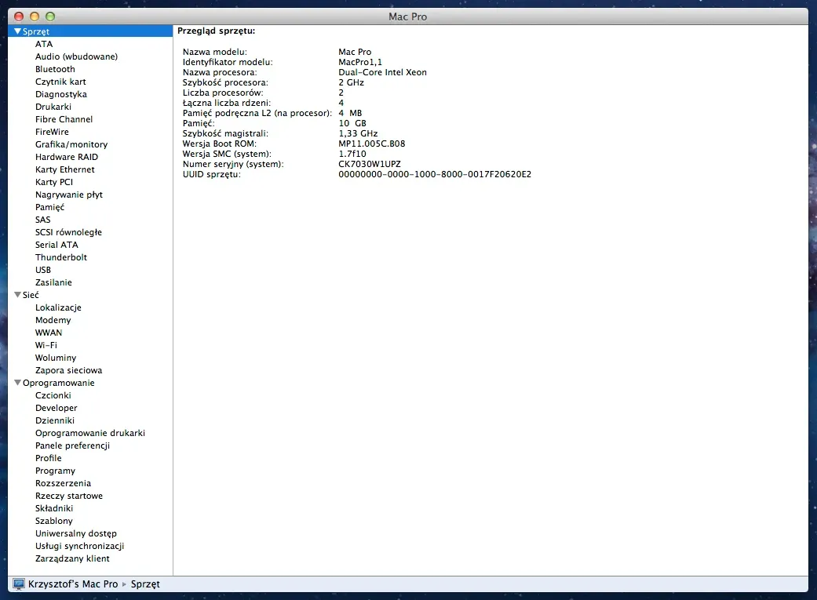Select Hardware RAID entry
This screenshot has height=600, width=817.
point(66,157)
